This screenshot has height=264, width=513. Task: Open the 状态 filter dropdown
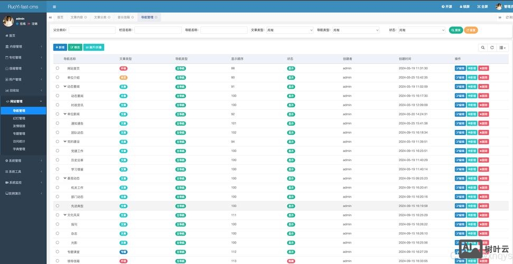tap(422, 30)
